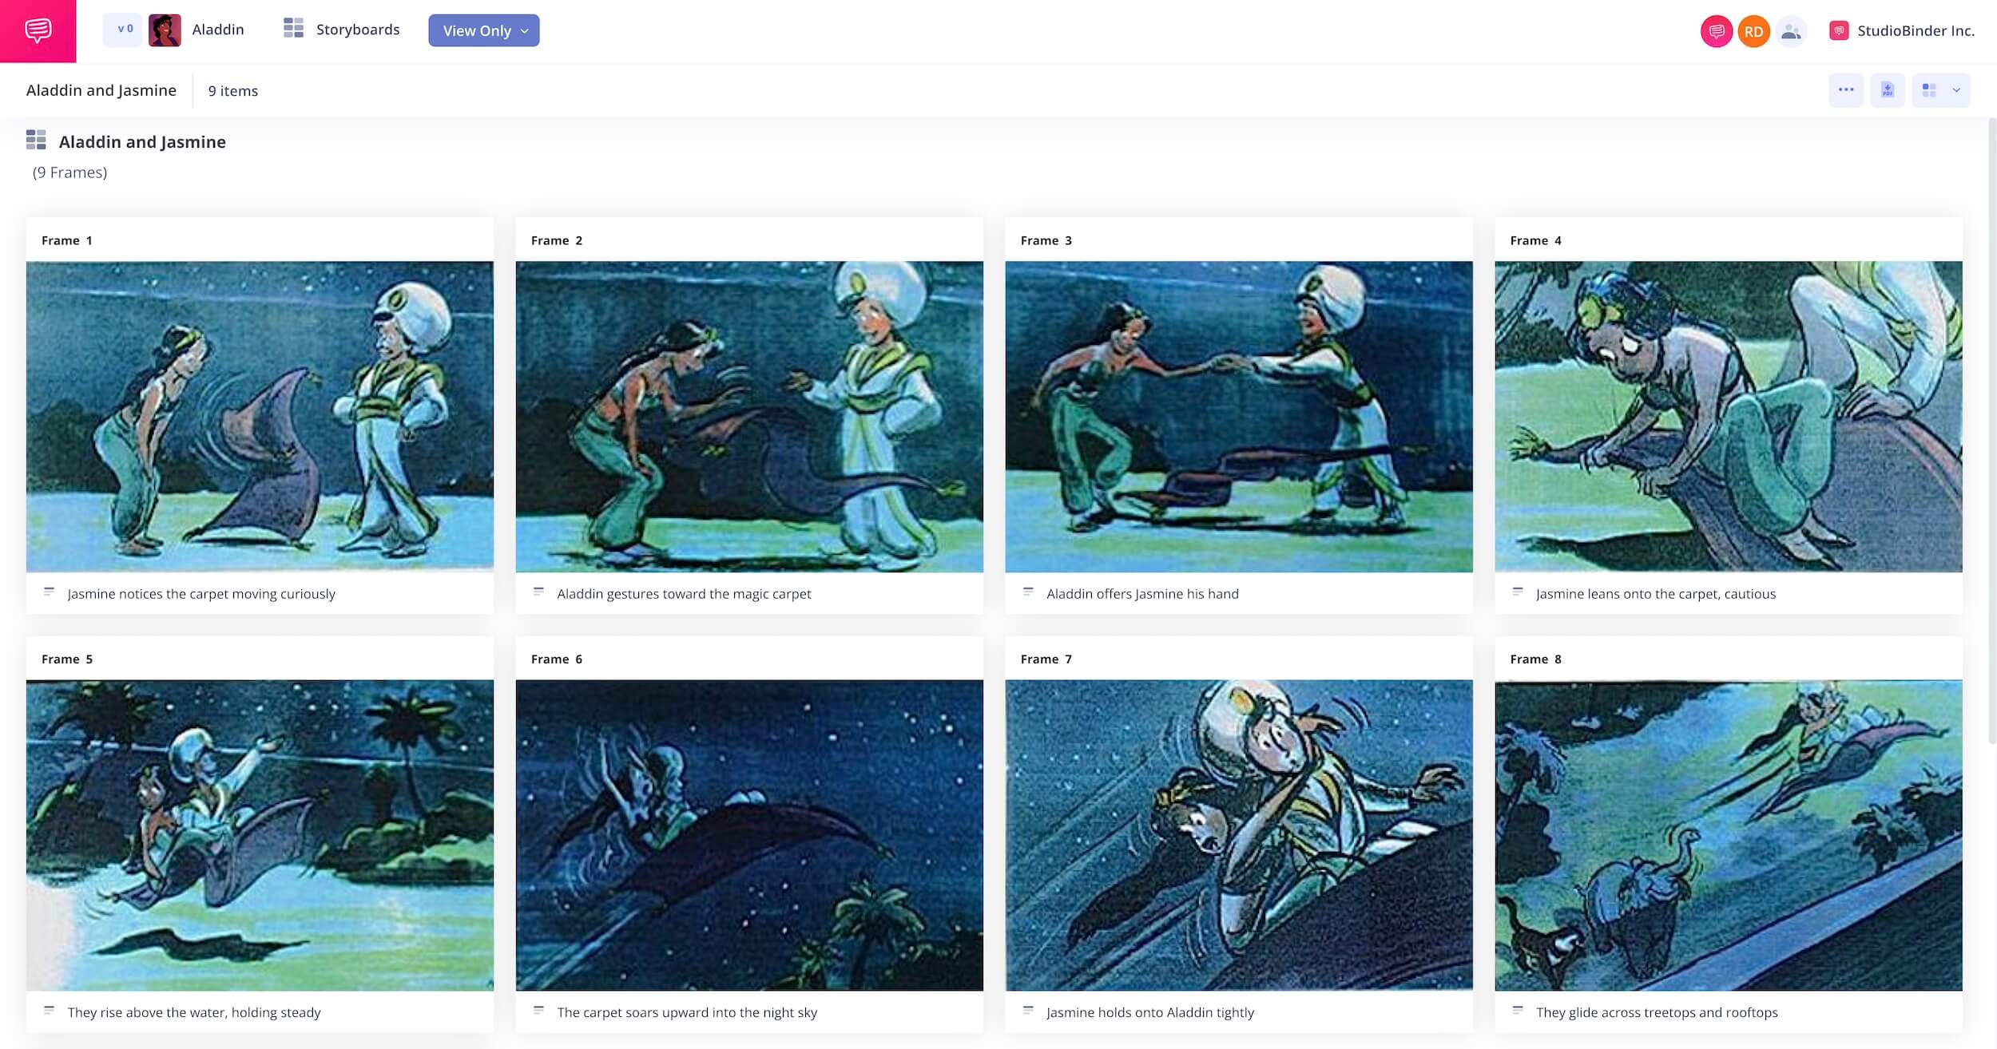Open the three-dots more options menu

(1846, 90)
